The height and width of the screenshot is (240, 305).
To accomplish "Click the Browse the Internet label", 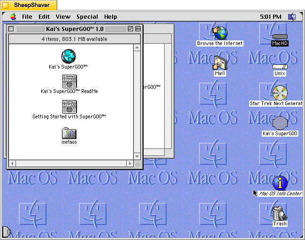I will (x=220, y=43).
